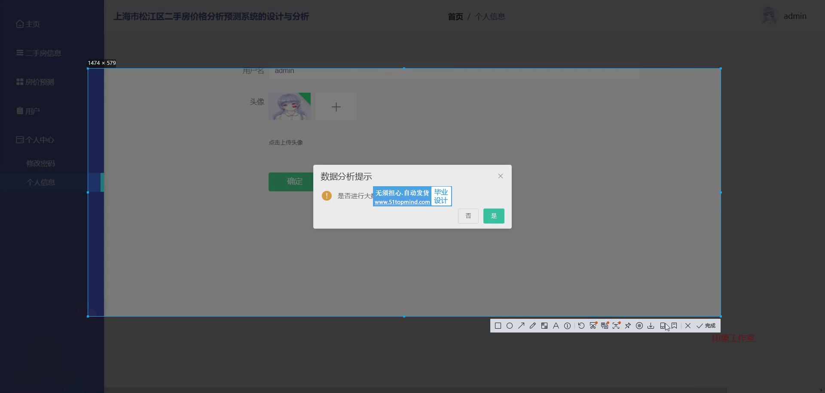825x393 pixels.
Task: Open the 房价预测 sidebar menu
Action: (x=40, y=82)
